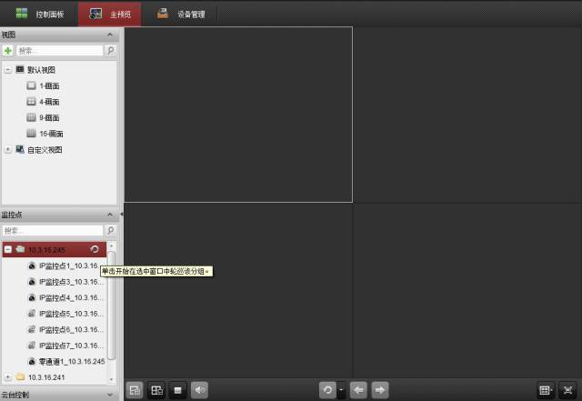This screenshot has width=582, height=401.
Task: Open the window layout division dropdown
Action: point(546,390)
